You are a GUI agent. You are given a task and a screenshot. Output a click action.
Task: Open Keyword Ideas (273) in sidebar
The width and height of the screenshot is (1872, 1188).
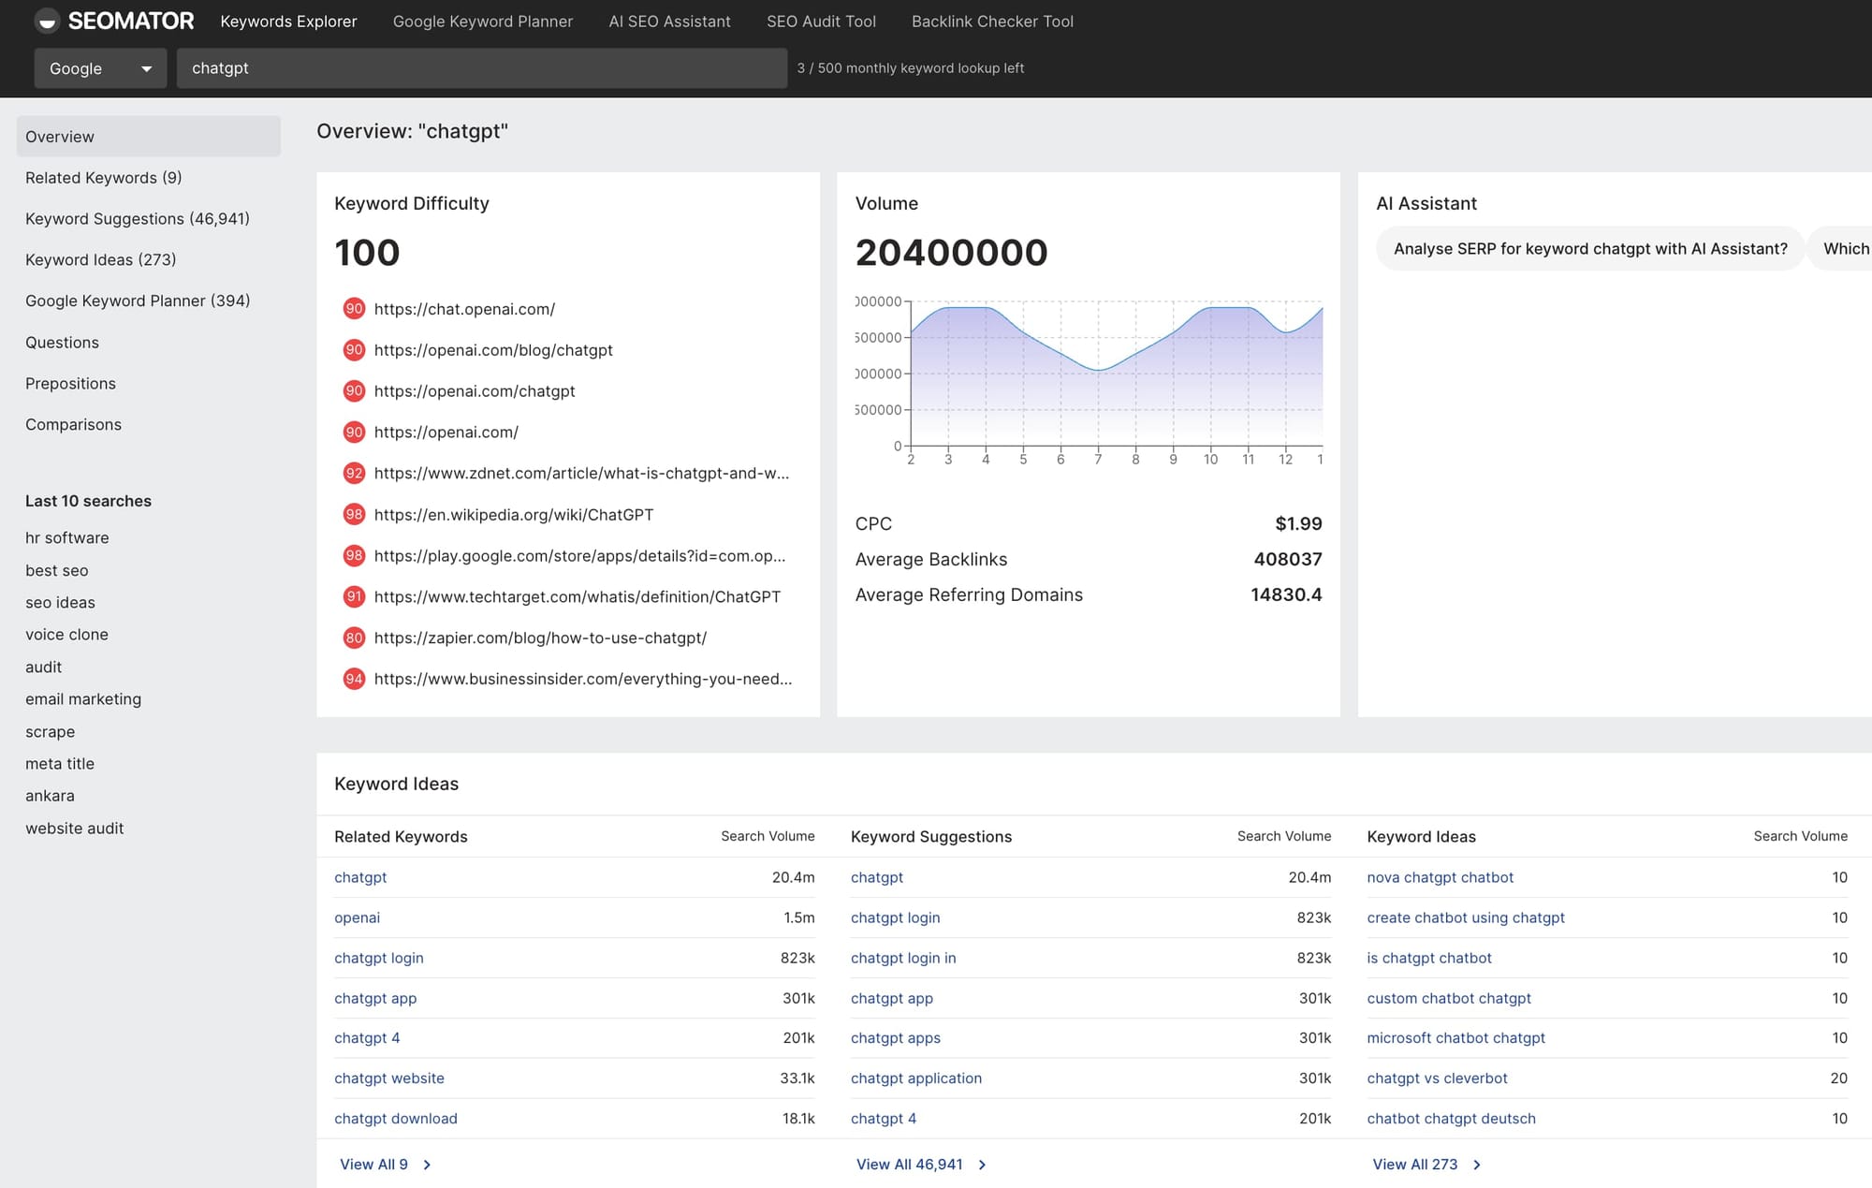[101, 259]
